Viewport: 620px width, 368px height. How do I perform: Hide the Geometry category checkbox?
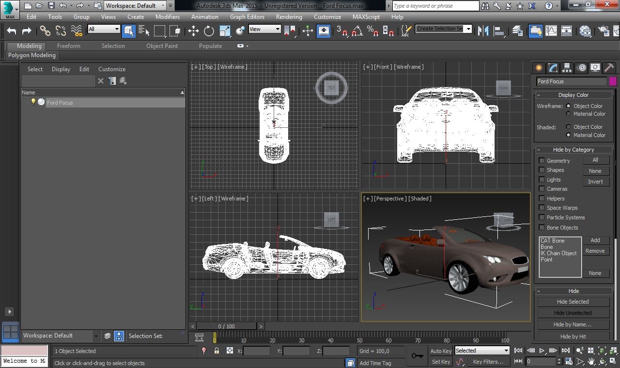click(542, 160)
